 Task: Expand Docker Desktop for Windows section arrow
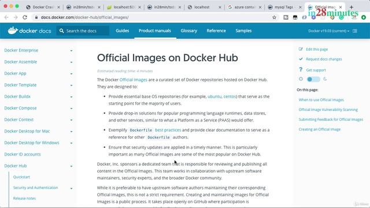(71, 143)
